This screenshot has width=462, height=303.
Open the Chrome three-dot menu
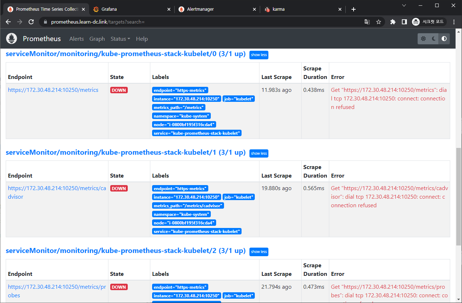(454, 22)
